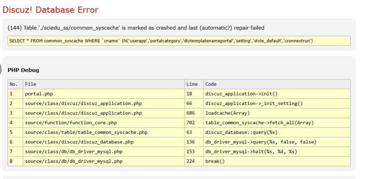Click the 'No.' column header
Viewport: 369px width, 179px height.
(15, 84)
